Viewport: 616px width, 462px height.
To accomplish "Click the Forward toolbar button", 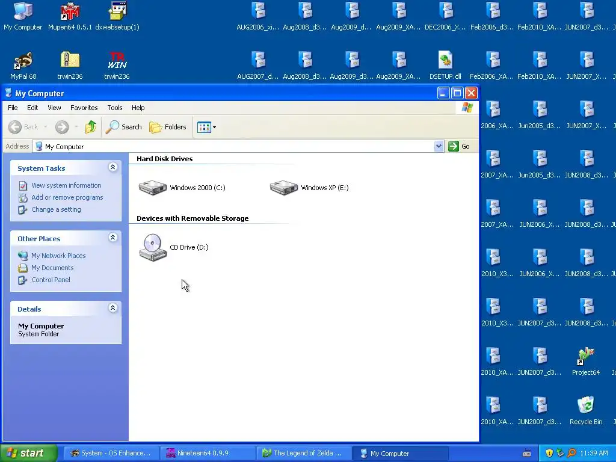I will [62, 127].
